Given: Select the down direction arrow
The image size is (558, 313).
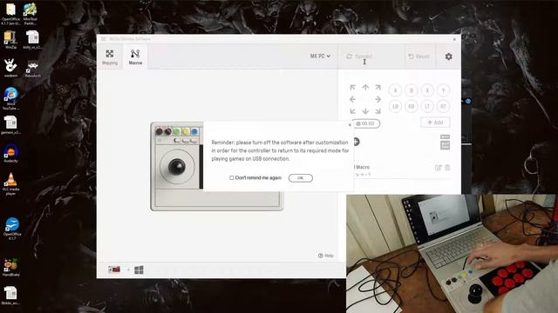Looking at the screenshot, I should [365, 111].
